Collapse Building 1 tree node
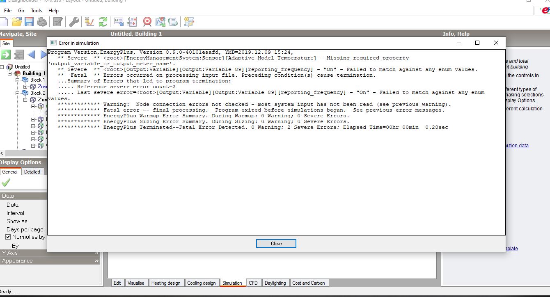Viewport: 550px width, 297px height. point(10,73)
